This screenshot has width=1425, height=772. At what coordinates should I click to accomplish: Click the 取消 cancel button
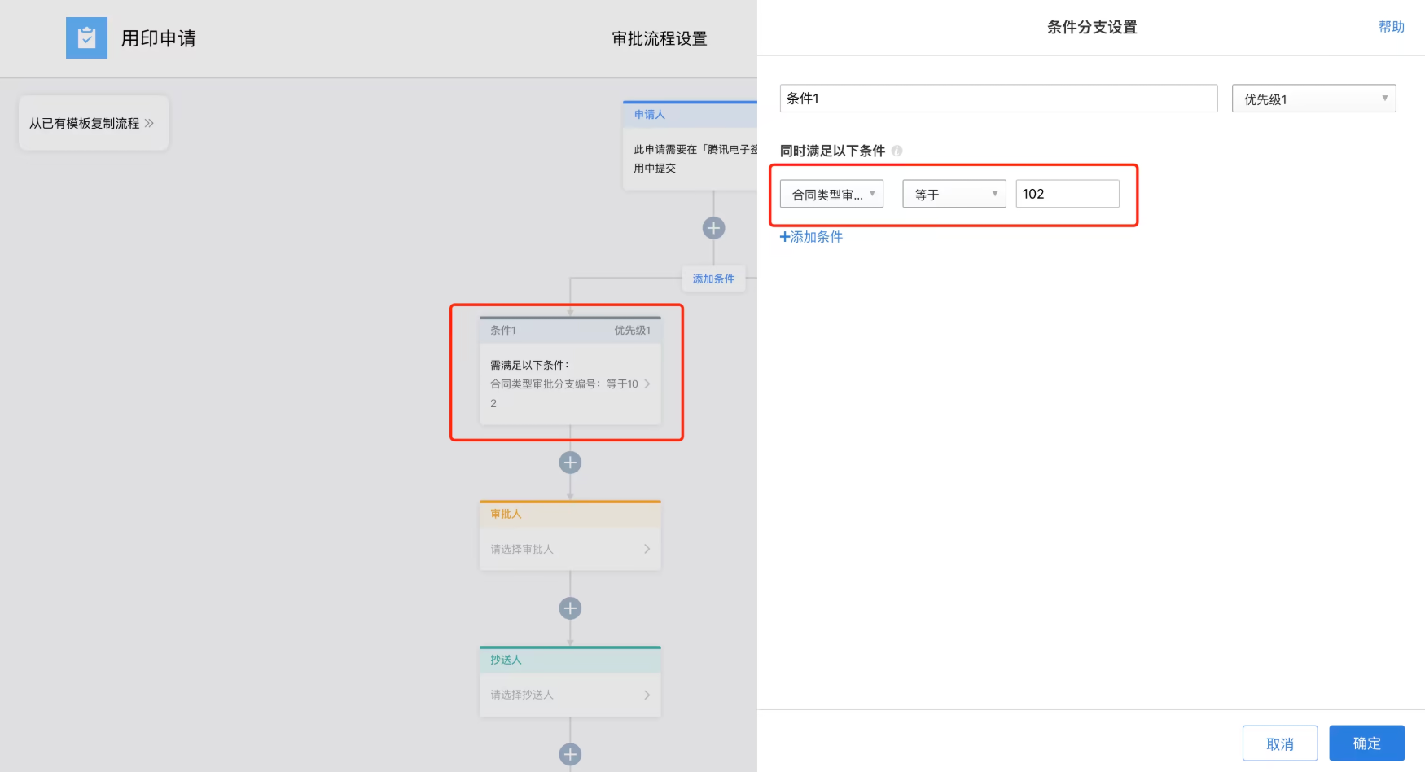(1280, 743)
